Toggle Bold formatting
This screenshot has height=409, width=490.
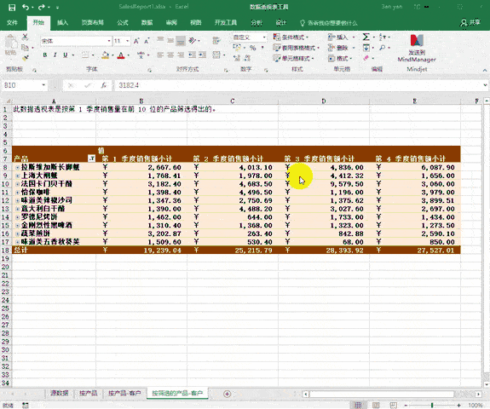[45, 55]
